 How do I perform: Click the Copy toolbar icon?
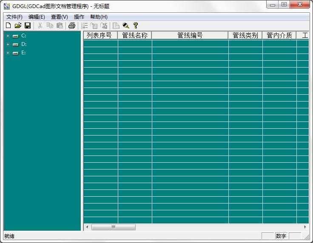pyautogui.click(x=50, y=25)
